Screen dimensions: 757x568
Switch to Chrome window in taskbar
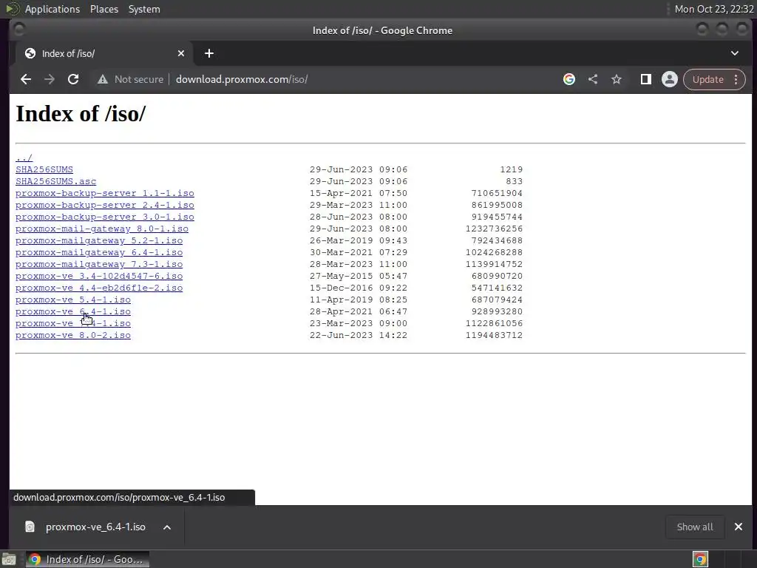coord(87,559)
